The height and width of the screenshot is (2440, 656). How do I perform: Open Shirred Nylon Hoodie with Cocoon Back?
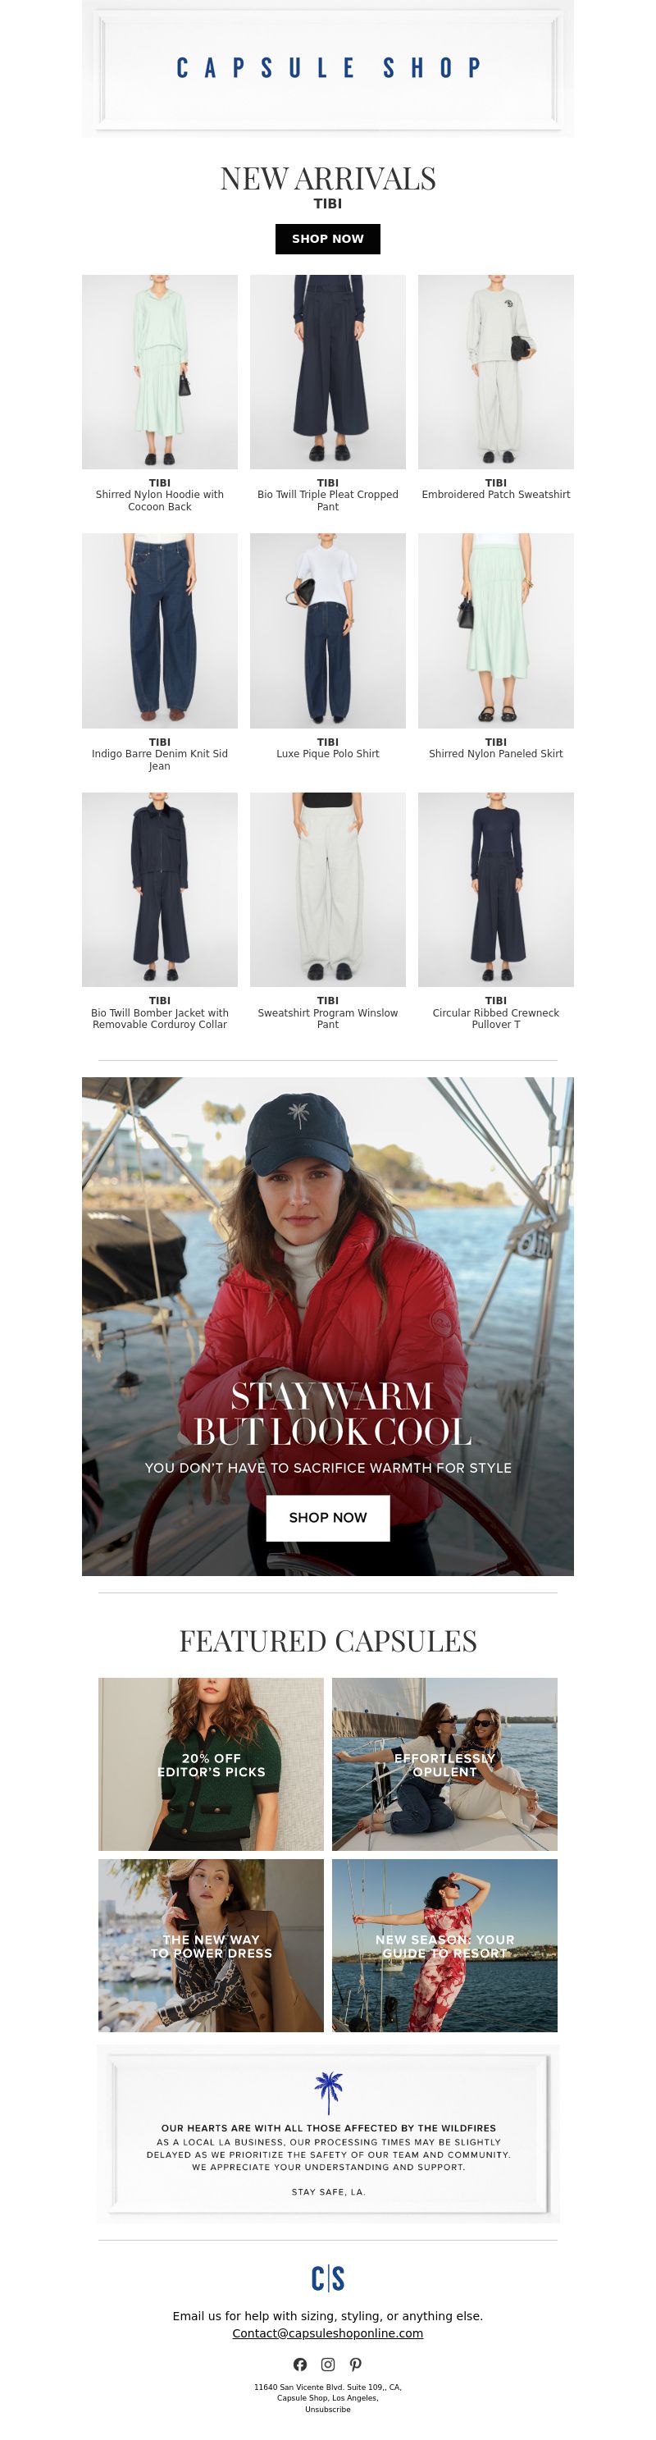tap(160, 500)
